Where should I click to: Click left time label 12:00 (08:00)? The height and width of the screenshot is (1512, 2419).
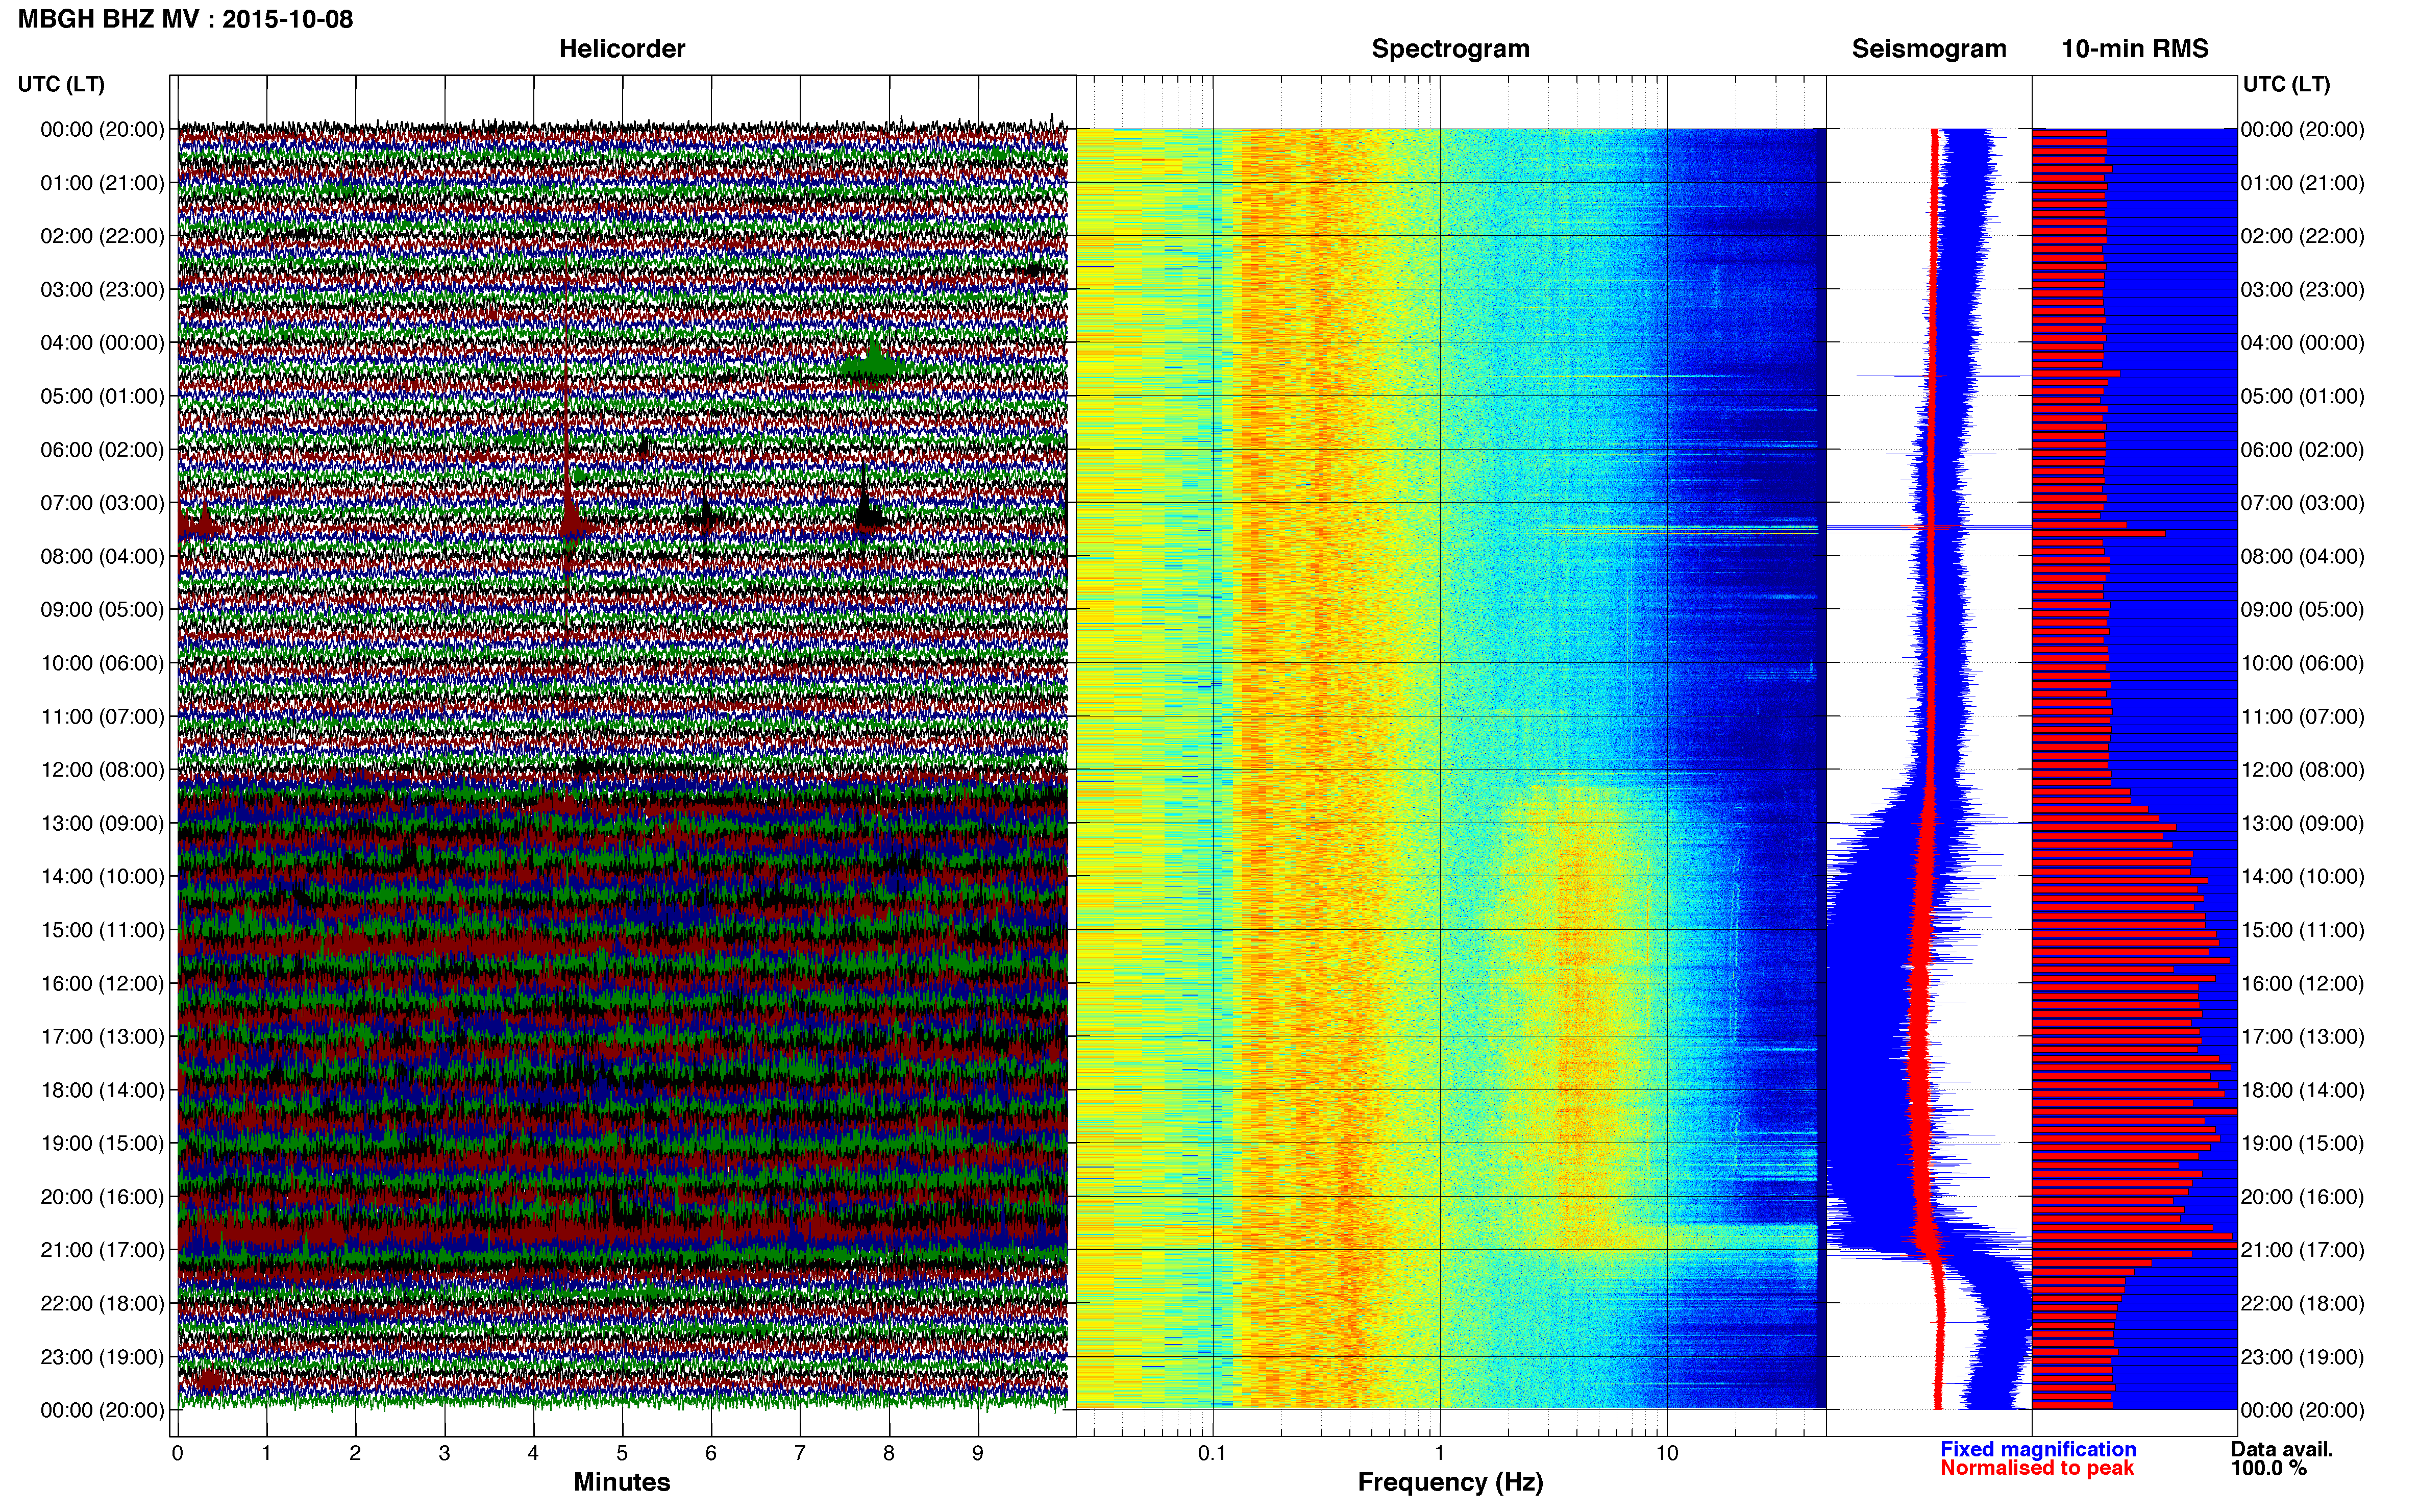[102, 770]
